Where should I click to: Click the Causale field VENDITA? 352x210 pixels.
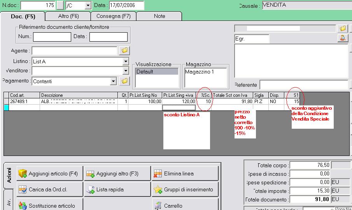pos(307,5)
